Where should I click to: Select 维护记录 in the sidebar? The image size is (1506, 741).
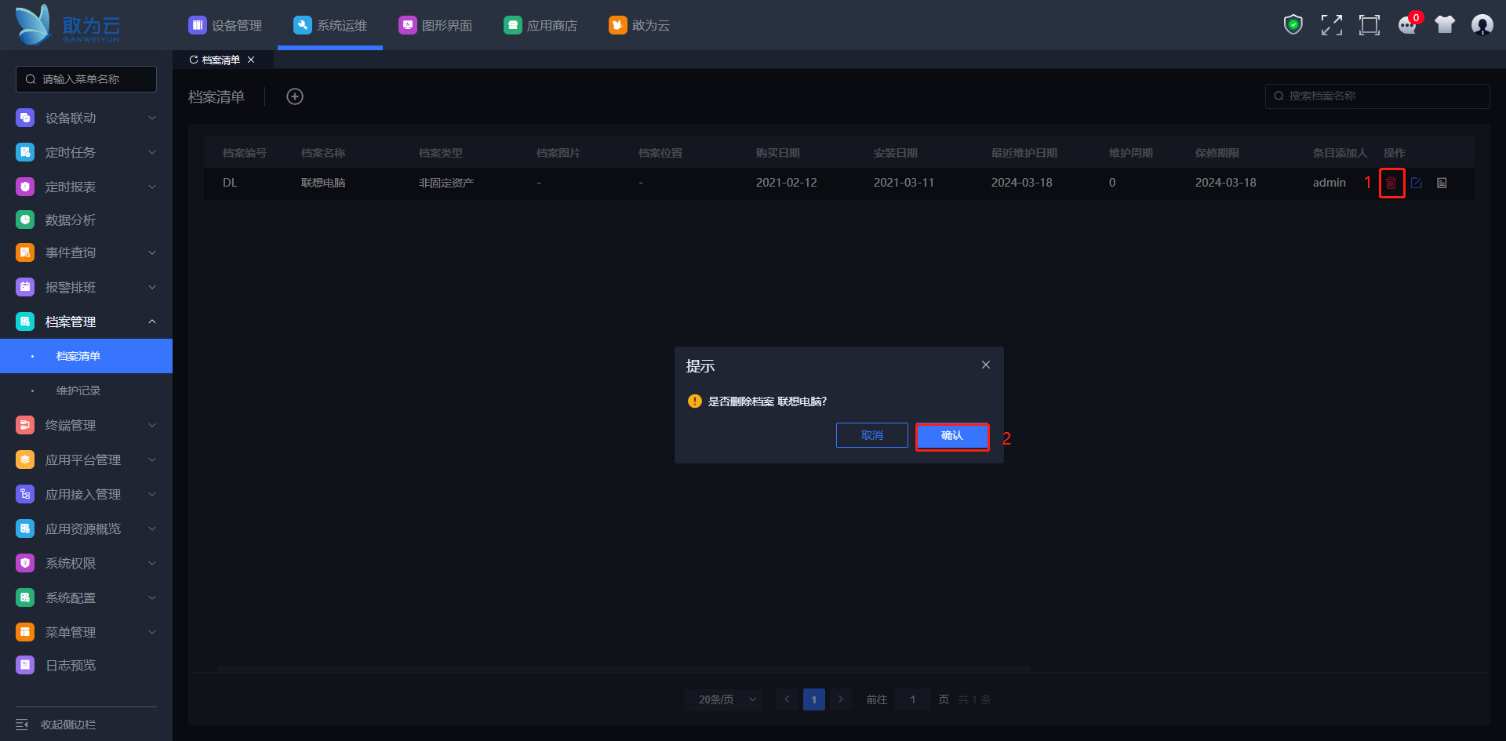point(78,390)
